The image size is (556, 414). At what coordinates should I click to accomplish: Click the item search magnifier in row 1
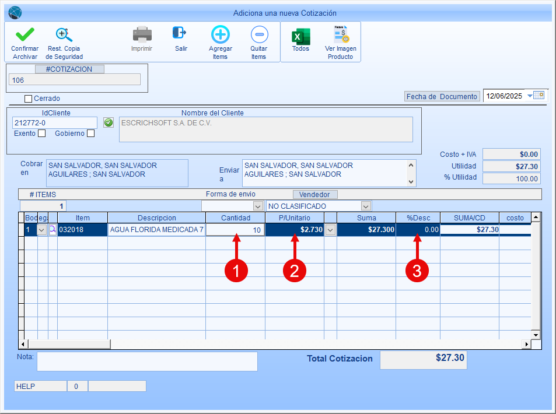[53, 229]
